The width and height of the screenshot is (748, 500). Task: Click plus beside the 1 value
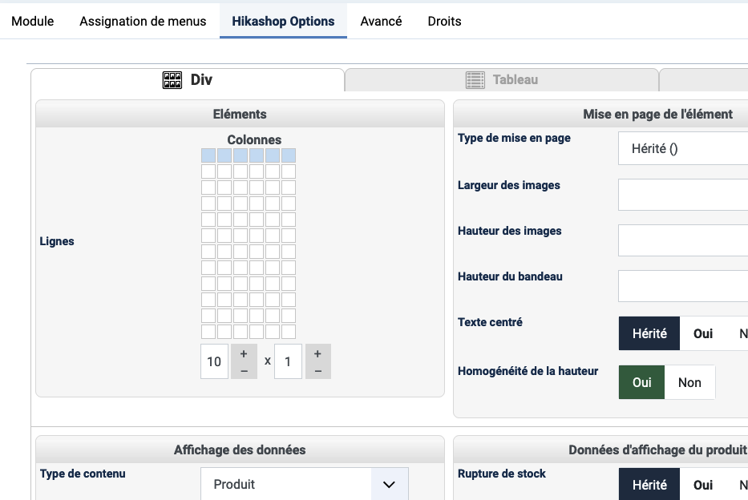(x=317, y=353)
